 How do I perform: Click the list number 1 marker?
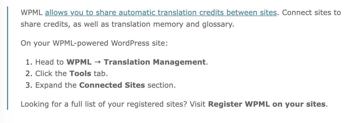pyautogui.click(x=28, y=62)
